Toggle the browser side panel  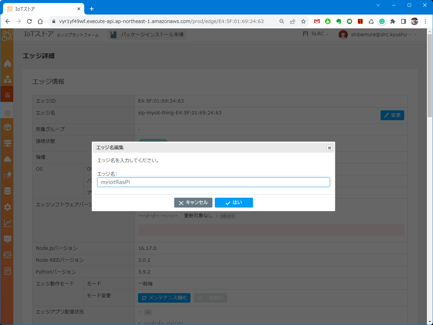point(404,21)
